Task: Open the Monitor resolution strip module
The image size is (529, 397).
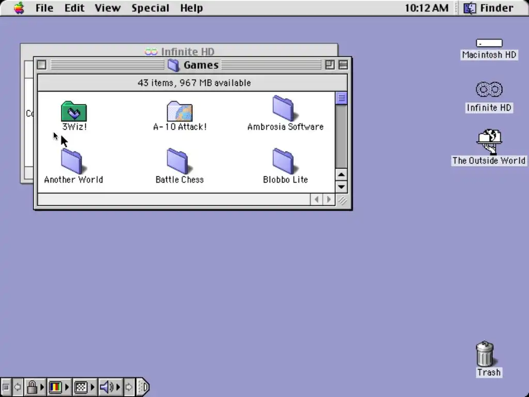Action: pyautogui.click(x=84, y=387)
